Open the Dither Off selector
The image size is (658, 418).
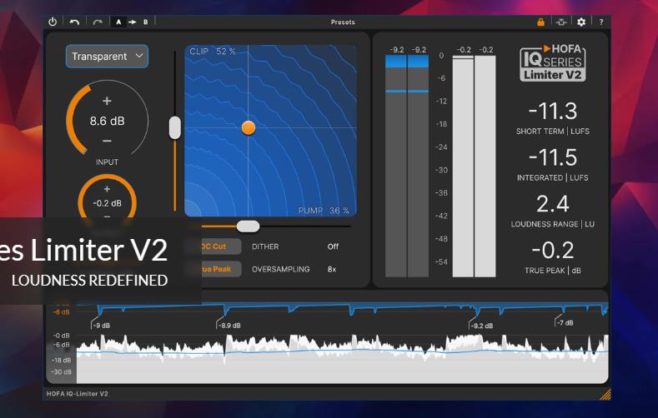click(x=333, y=246)
